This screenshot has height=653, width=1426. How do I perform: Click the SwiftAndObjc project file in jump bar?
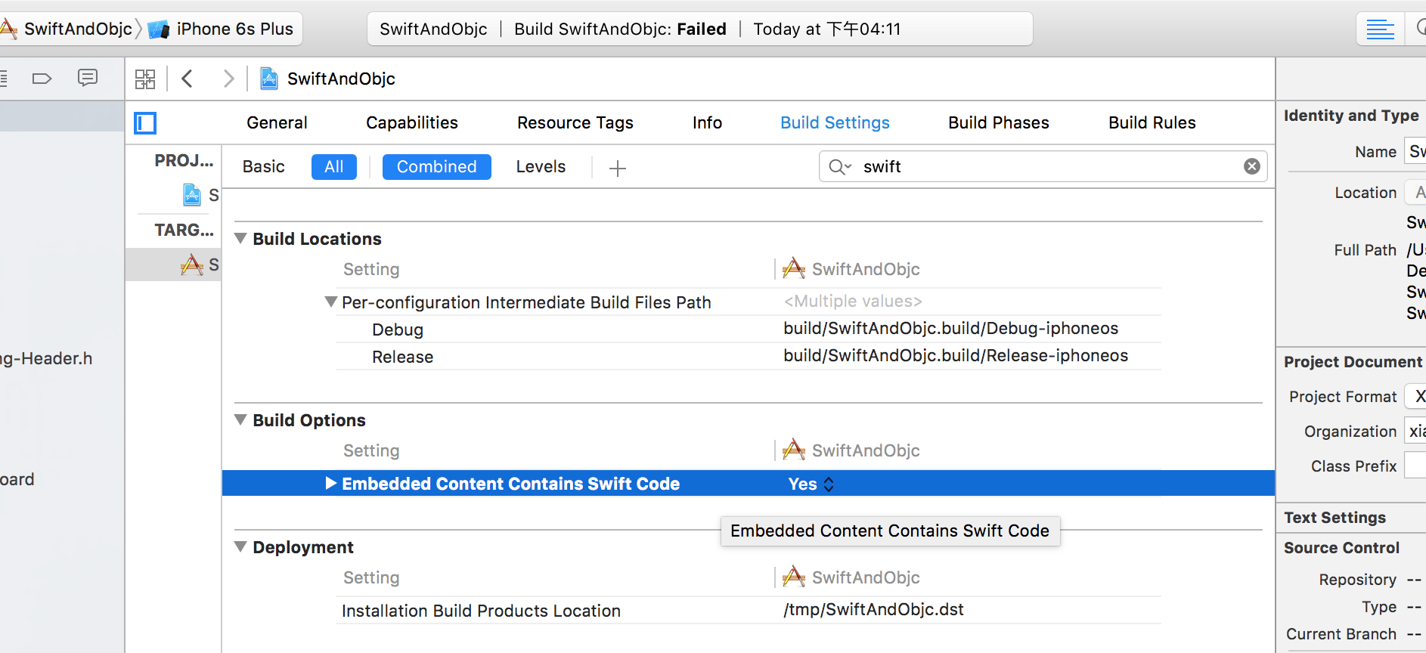[327, 79]
